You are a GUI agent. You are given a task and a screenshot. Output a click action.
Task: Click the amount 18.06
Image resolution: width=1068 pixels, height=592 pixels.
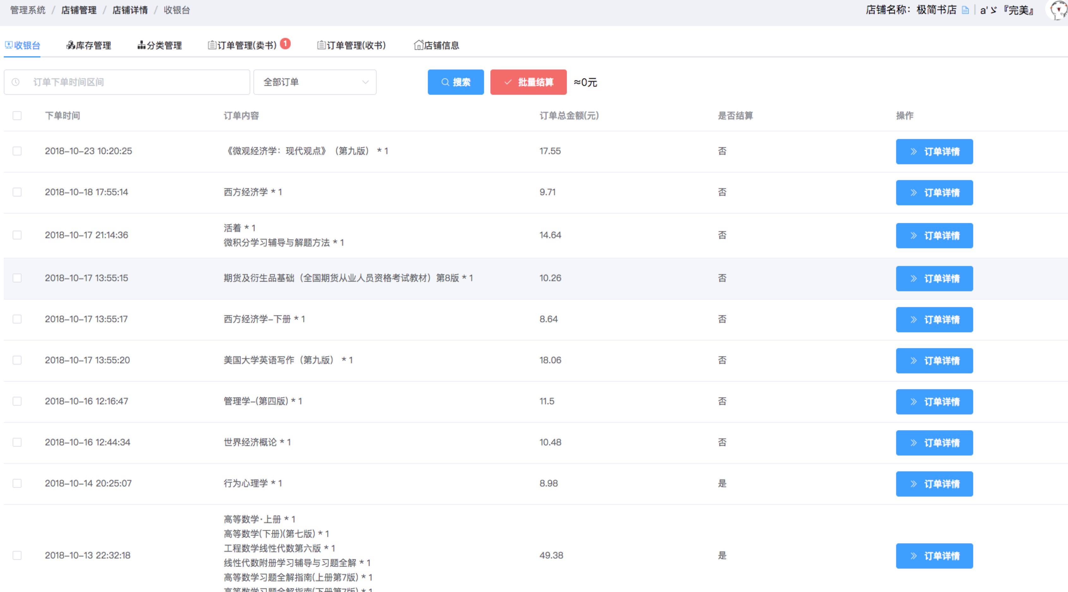pos(550,360)
